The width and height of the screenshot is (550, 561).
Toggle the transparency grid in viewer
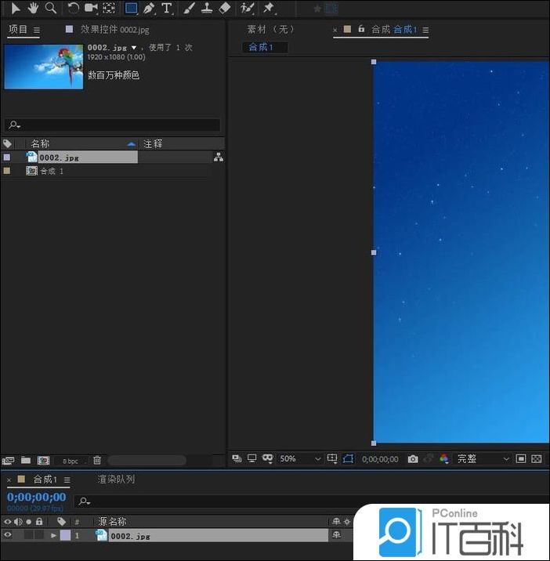click(537, 459)
